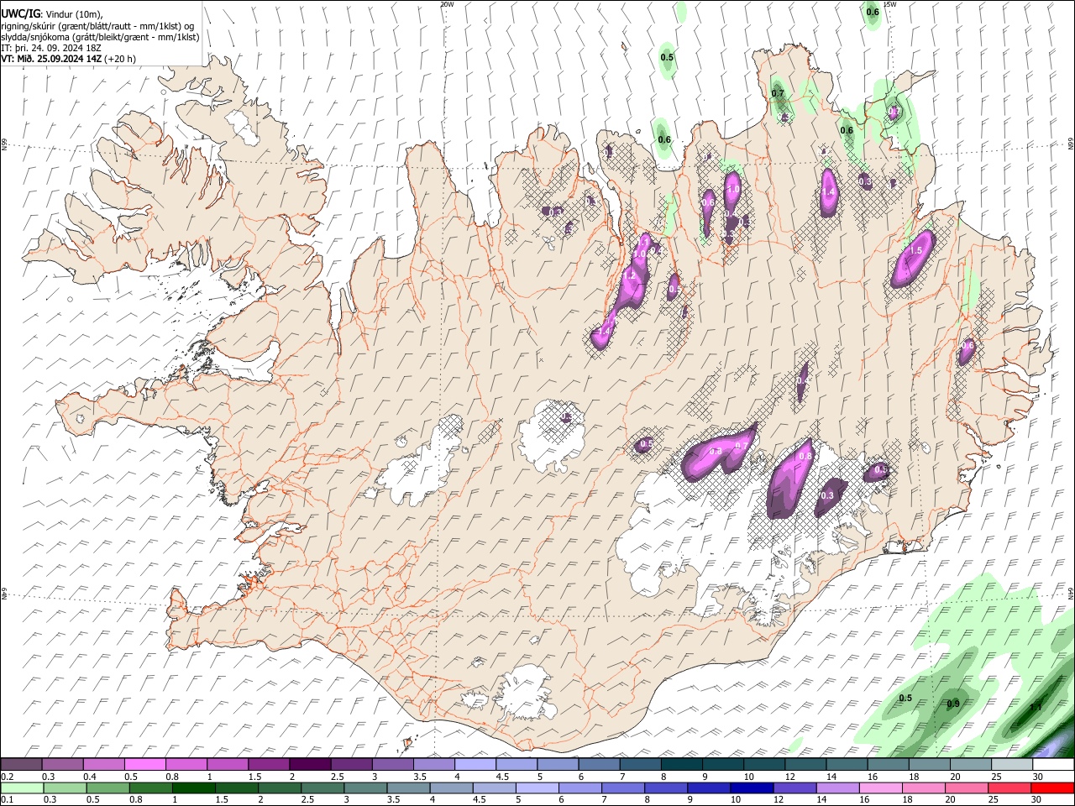1075x806 pixels.
Task: Click the 0.9 rain value over the sea
Action: (x=953, y=704)
